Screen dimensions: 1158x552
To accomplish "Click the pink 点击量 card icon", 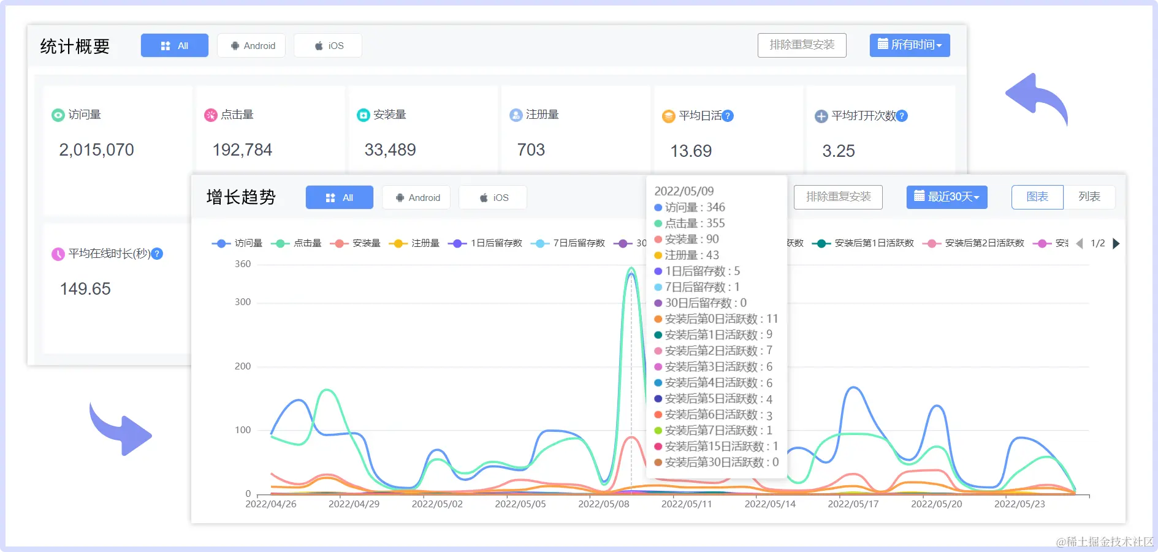I will coord(211,115).
